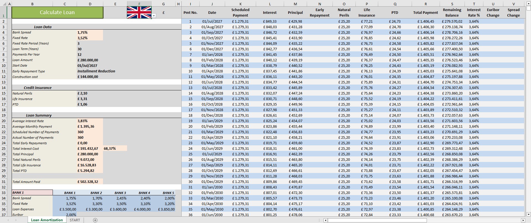Click the UK flag image
The height and width of the screenshot is (223, 531).
pos(139,12)
